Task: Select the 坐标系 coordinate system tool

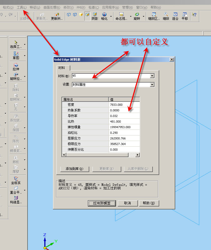Action: pyautogui.click(x=16, y=181)
